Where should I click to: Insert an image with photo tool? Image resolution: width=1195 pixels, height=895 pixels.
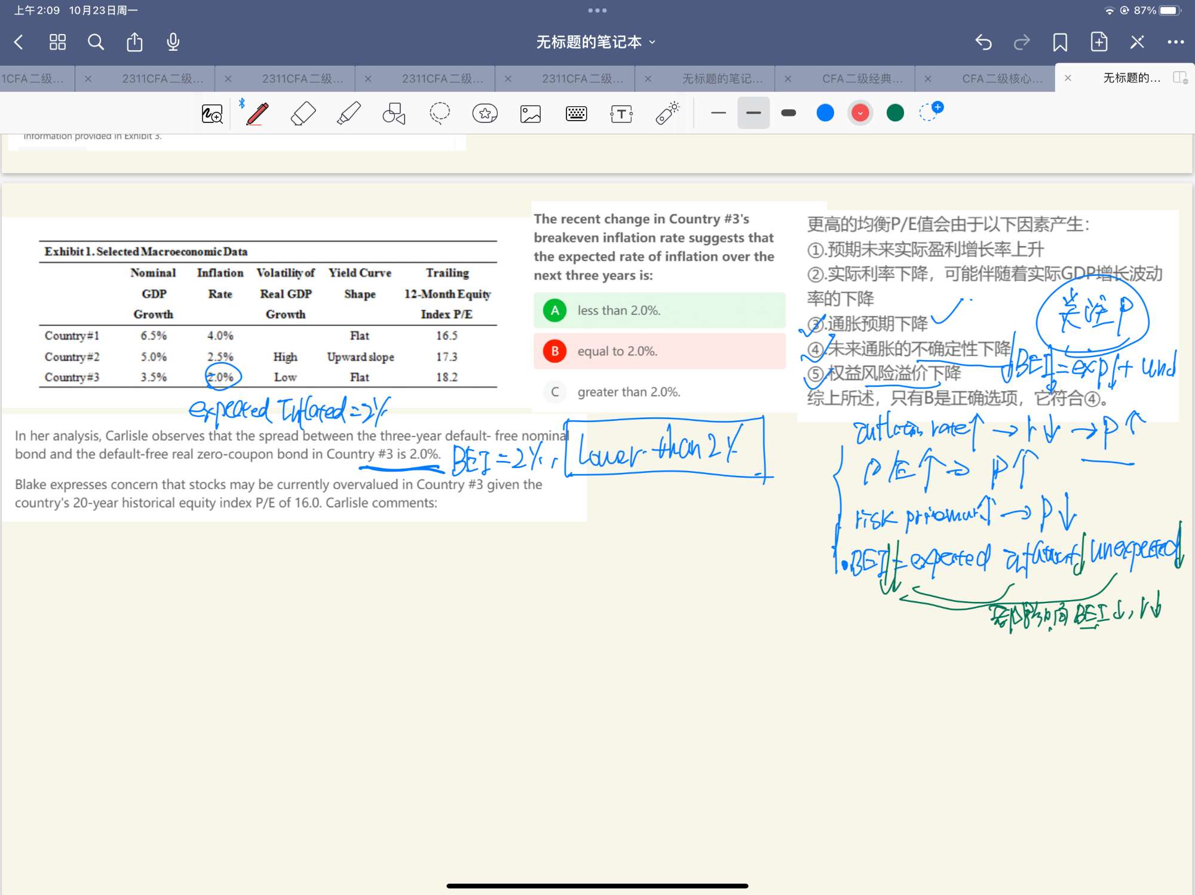tap(531, 113)
